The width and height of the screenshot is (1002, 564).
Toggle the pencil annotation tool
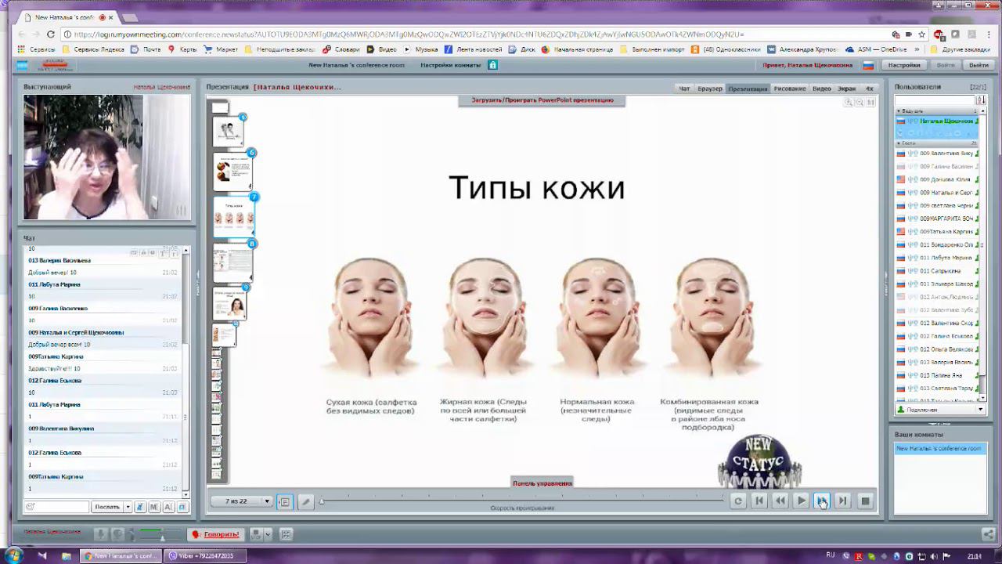pos(305,502)
